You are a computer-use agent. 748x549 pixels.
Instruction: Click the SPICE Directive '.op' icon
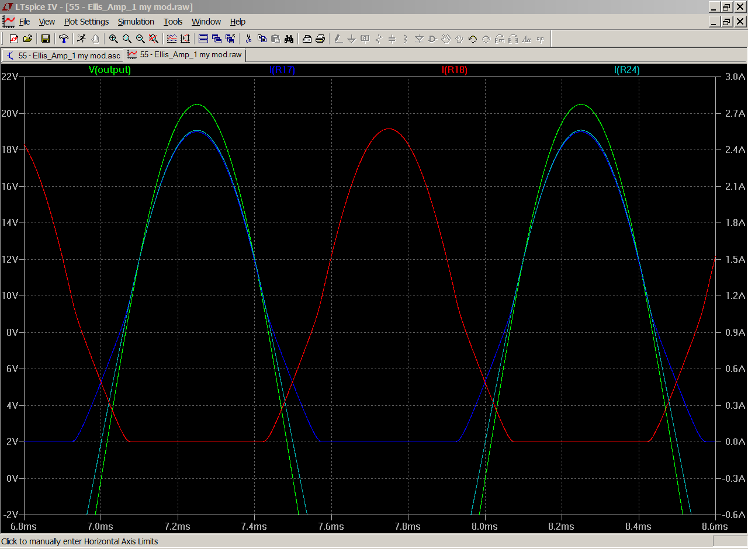click(x=540, y=39)
